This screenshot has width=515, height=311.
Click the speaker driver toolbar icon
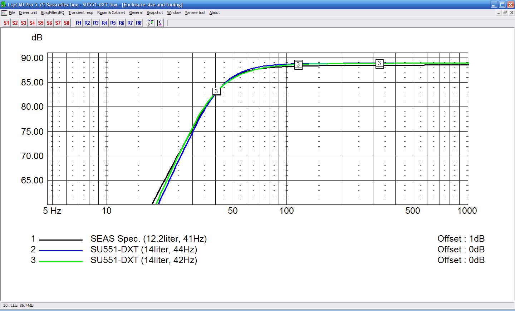[x=160, y=23]
